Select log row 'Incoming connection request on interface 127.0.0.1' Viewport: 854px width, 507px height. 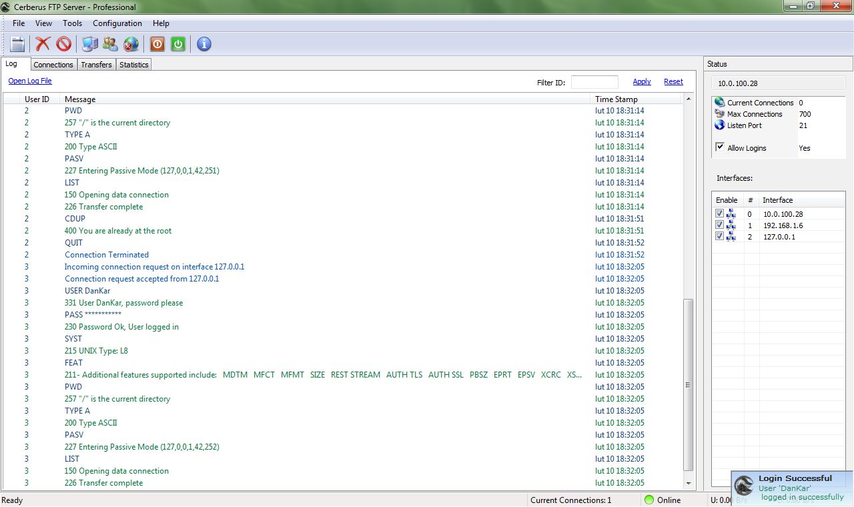click(342, 267)
